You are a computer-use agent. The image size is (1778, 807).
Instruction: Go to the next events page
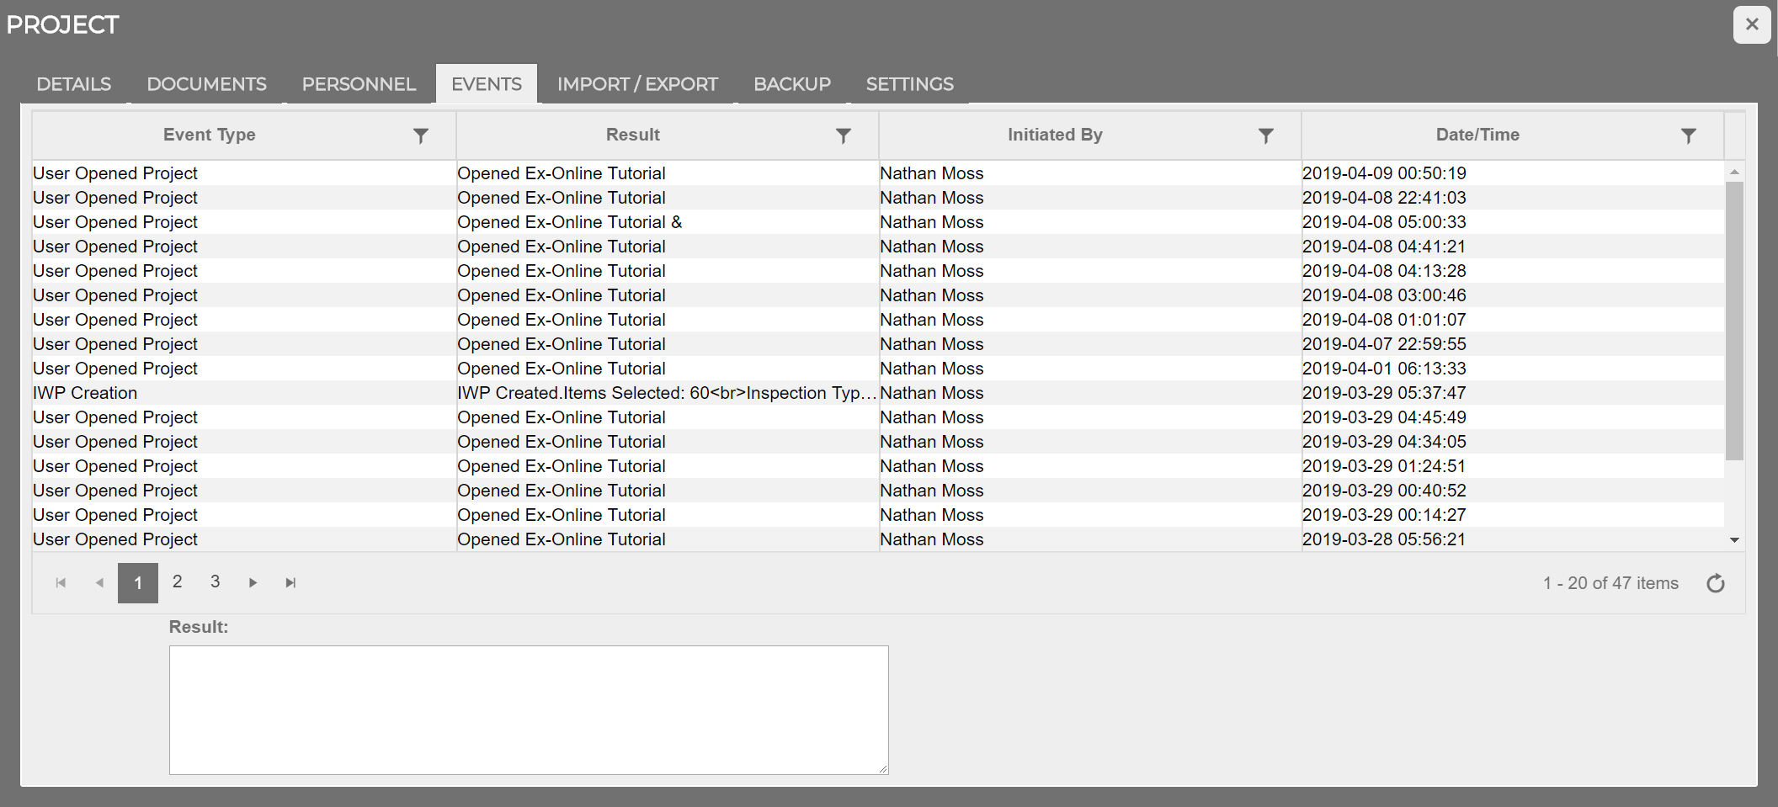coord(253,582)
